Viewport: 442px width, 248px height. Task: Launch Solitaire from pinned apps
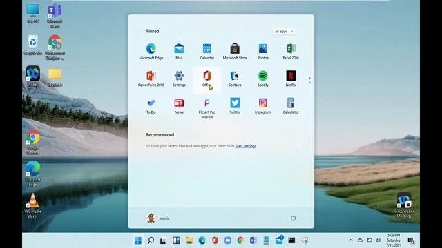235,79
